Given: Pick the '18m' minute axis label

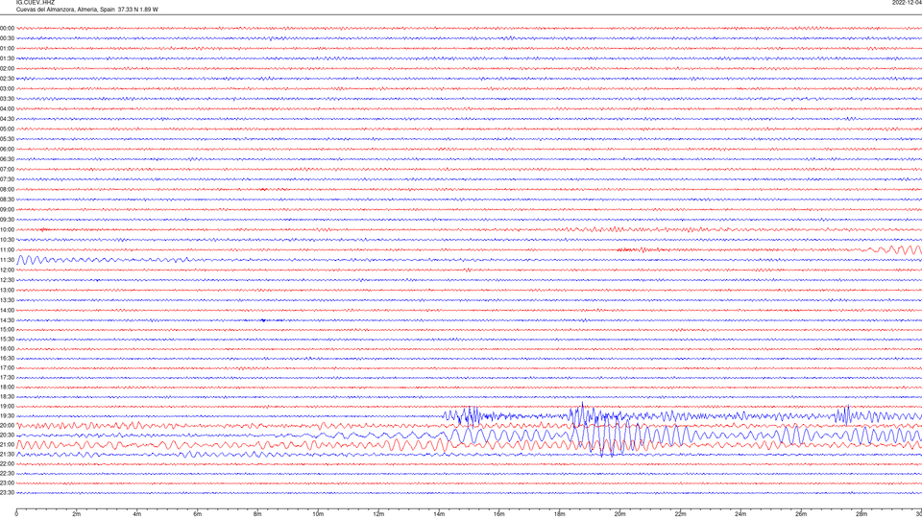Looking at the screenshot, I should (x=560, y=514).
